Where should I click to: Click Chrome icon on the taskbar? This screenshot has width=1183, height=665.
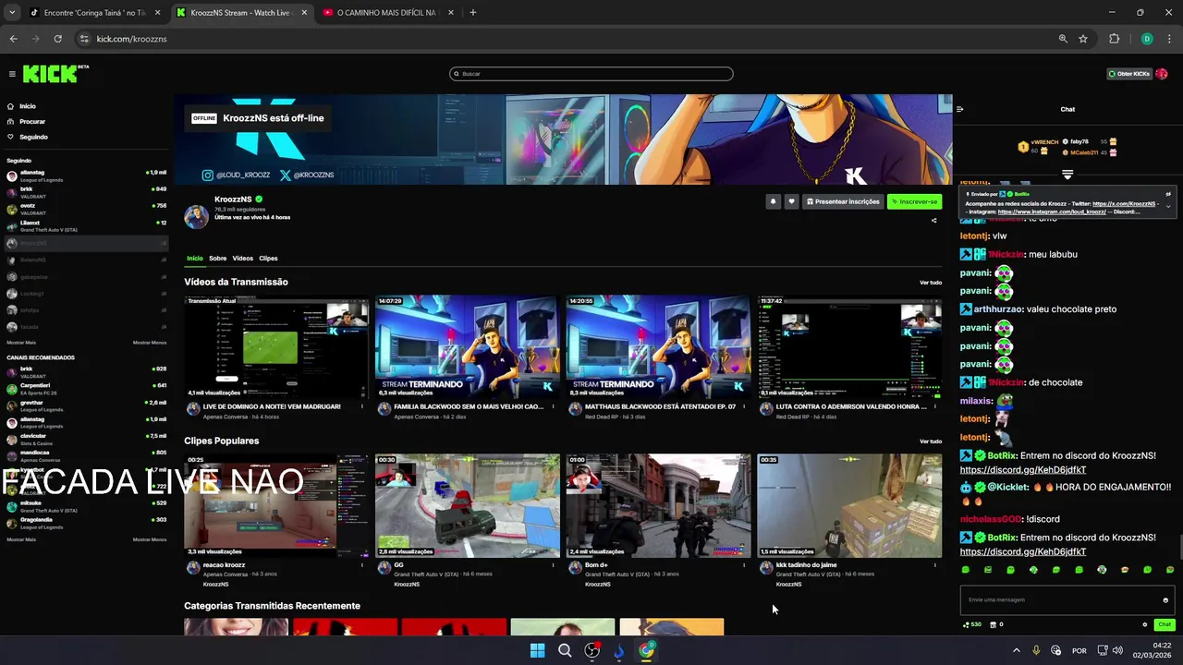[647, 650]
